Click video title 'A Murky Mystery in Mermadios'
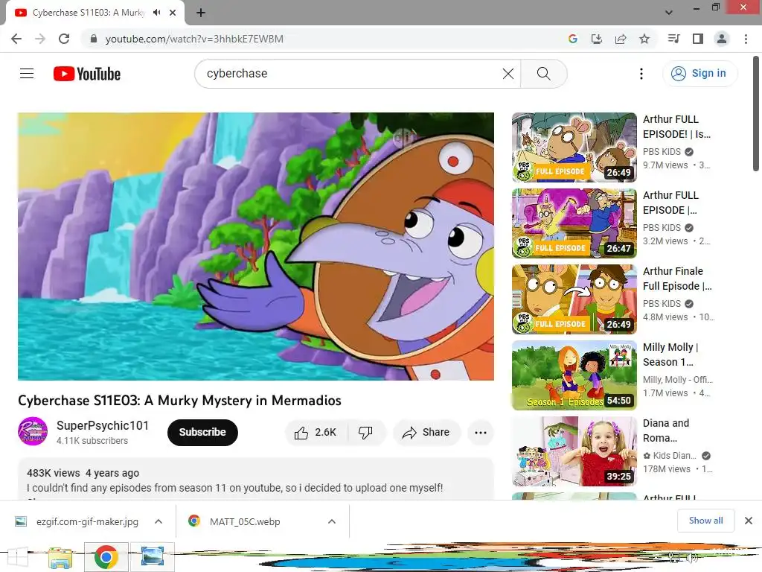The width and height of the screenshot is (762, 572). (x=243, y=400)
